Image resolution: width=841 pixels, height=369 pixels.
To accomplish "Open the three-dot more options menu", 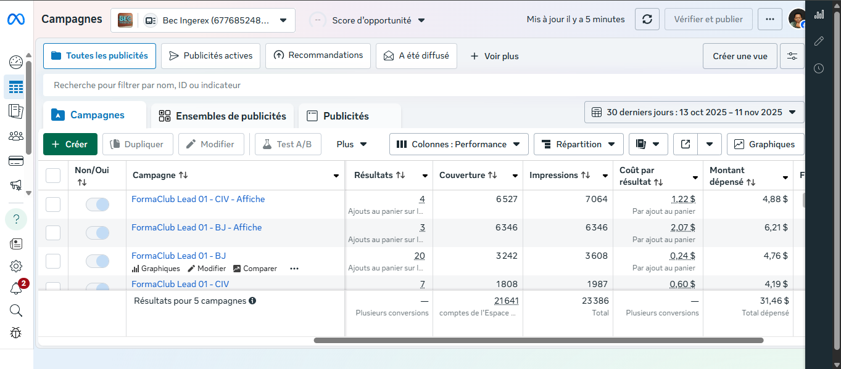I will (769, 19).
